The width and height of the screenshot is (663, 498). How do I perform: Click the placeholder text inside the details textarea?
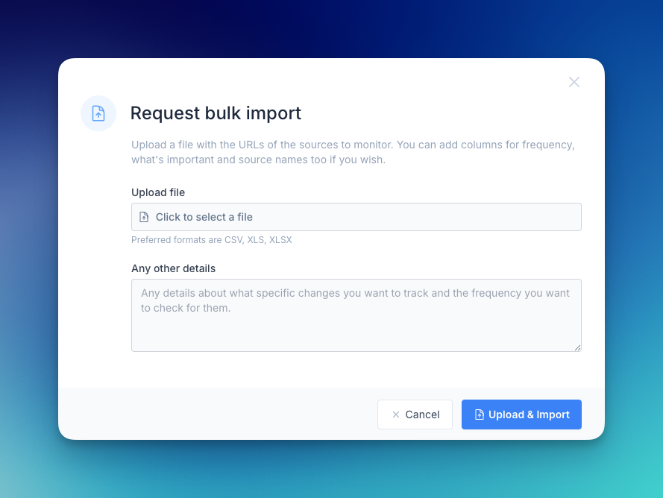coord(355,300)
